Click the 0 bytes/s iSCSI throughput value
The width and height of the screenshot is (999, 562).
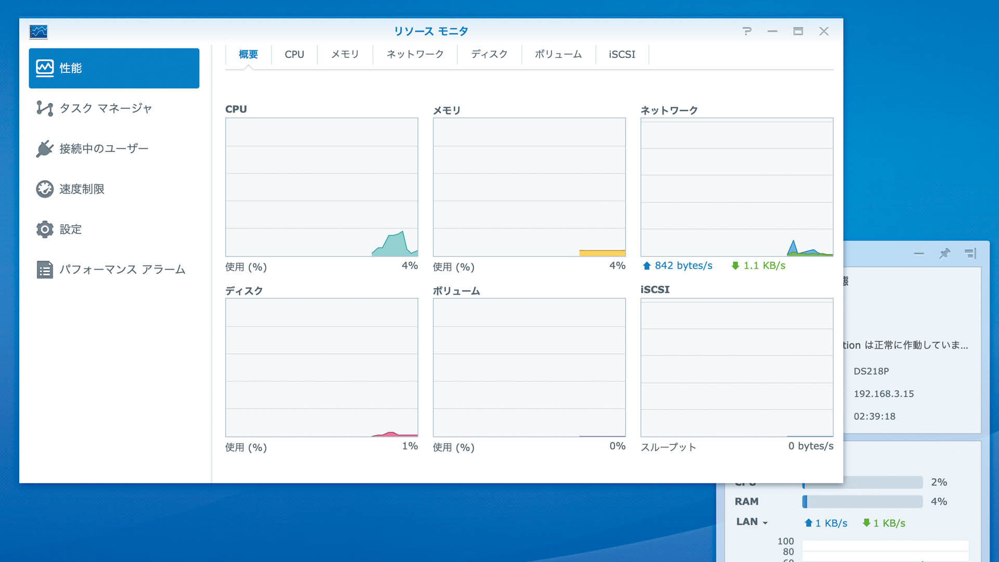pyautogui.click(x=811, y=446)
